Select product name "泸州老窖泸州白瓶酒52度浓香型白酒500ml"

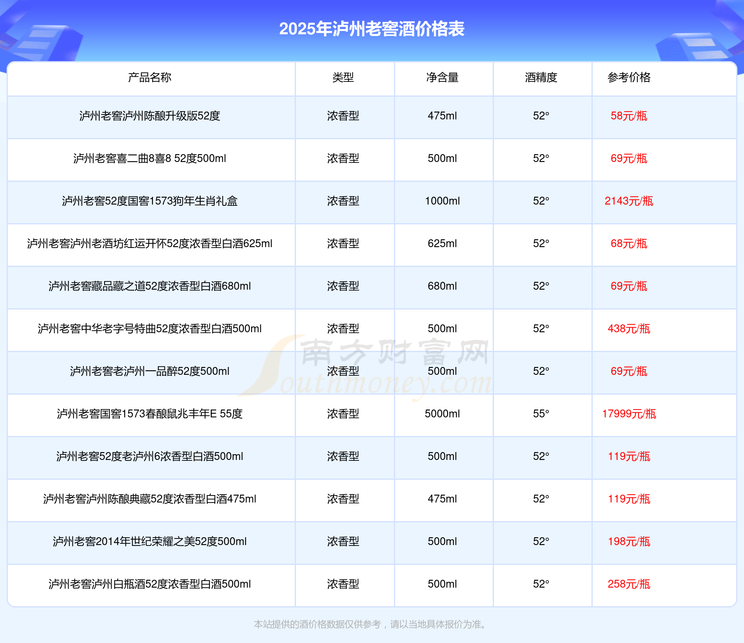150,584
